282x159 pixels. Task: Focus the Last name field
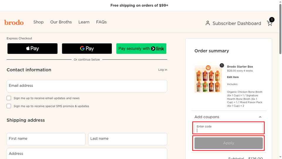(x=127, y=139)
